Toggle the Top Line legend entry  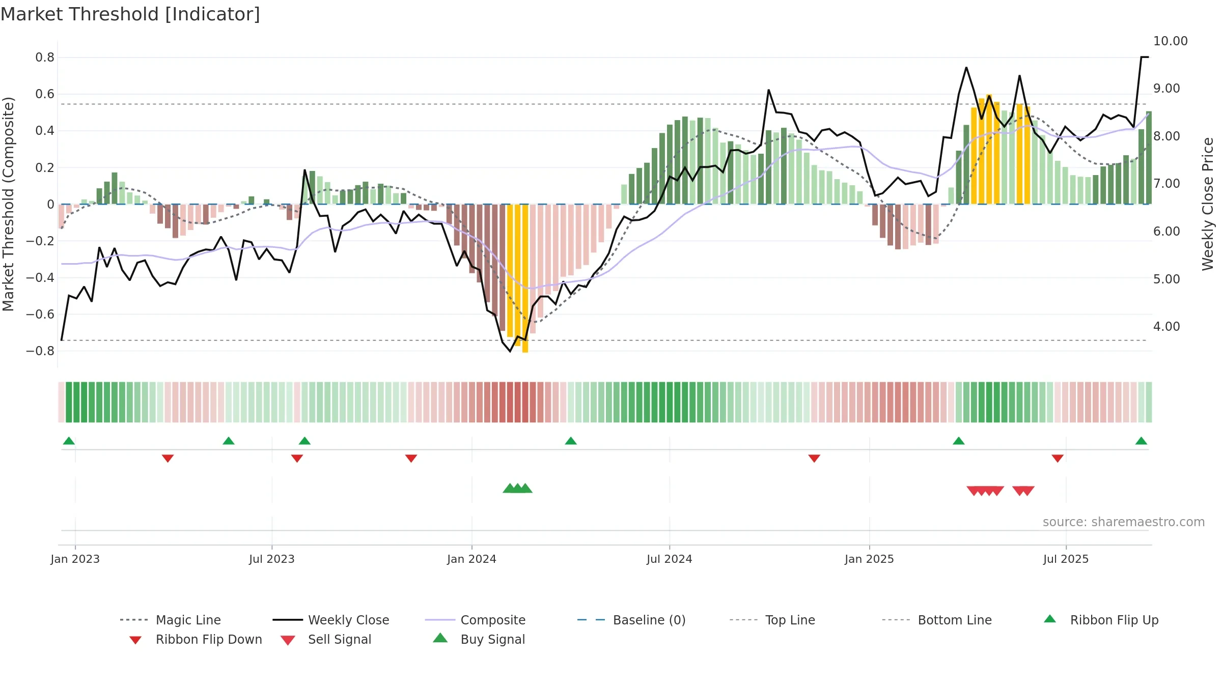[x=772, y=620]
